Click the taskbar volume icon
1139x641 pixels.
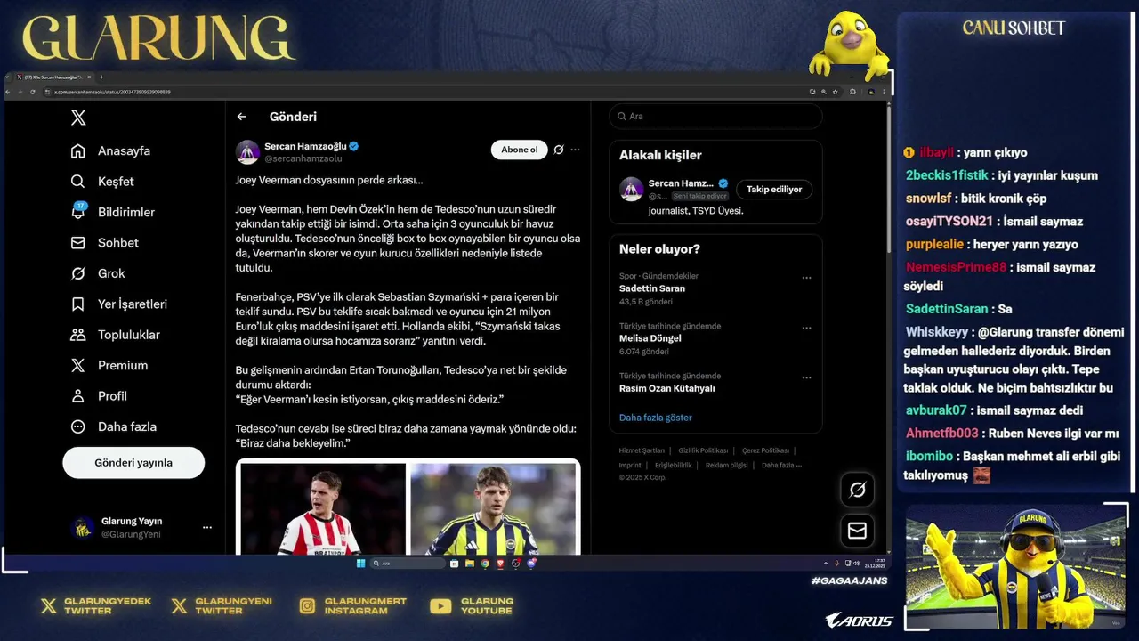point(856,563)
